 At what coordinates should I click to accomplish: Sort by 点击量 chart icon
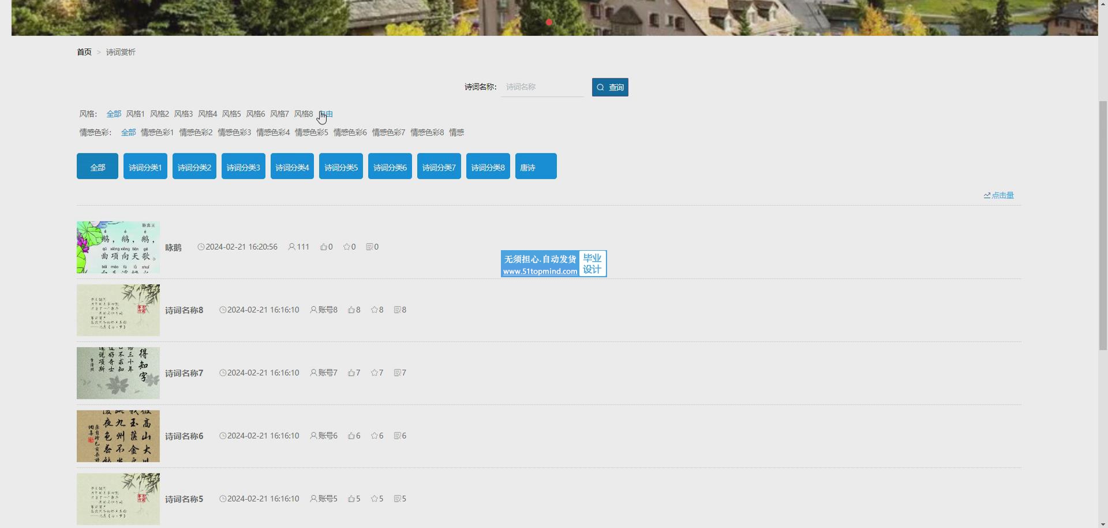[x=987, y=195]
